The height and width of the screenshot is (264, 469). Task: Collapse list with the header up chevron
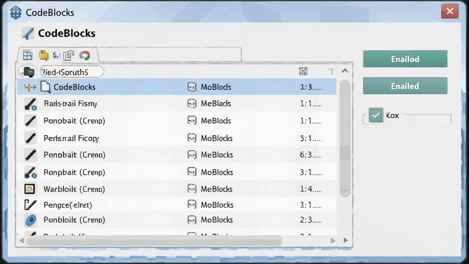pos(344,71)
